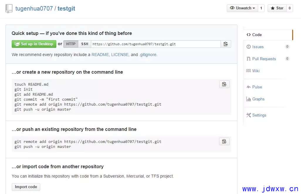Open the Issues section icon
The height and width of the screenshot is (194, 301).
tap(248, 47)
